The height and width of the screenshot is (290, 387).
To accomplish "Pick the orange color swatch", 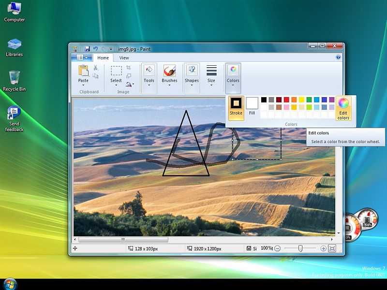I will click(x=294, y=100).
